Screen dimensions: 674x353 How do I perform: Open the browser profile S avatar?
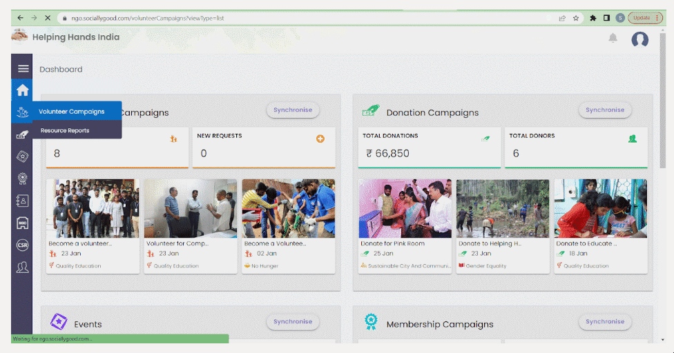click(620, 18)
